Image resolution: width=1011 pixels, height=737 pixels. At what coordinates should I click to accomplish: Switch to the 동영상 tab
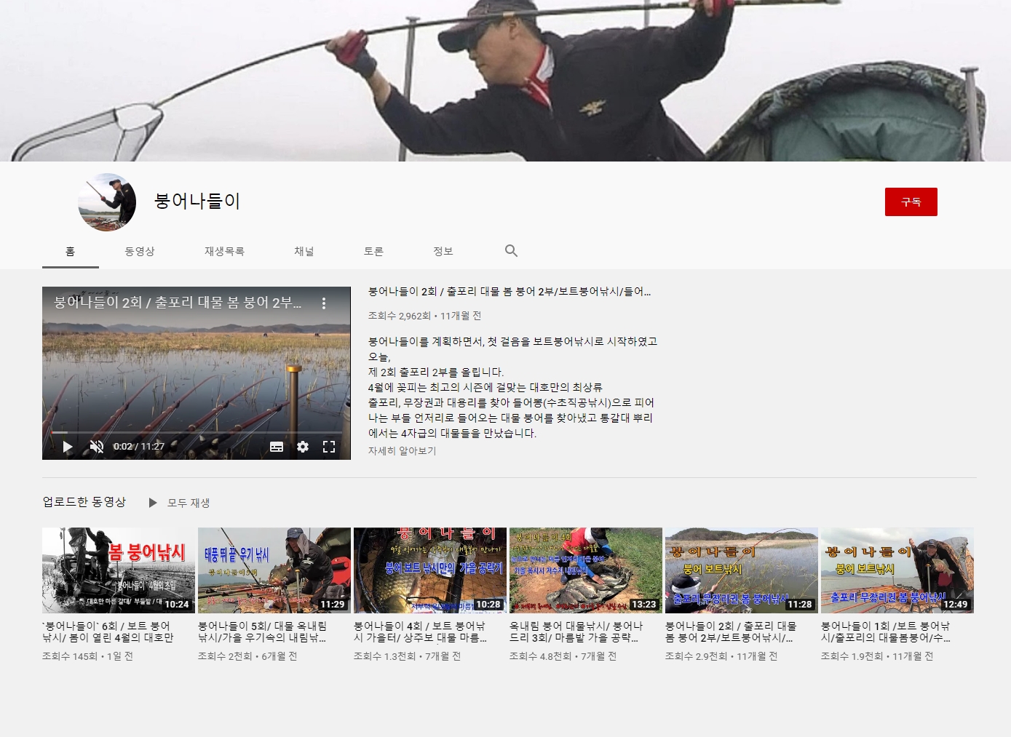140,251
